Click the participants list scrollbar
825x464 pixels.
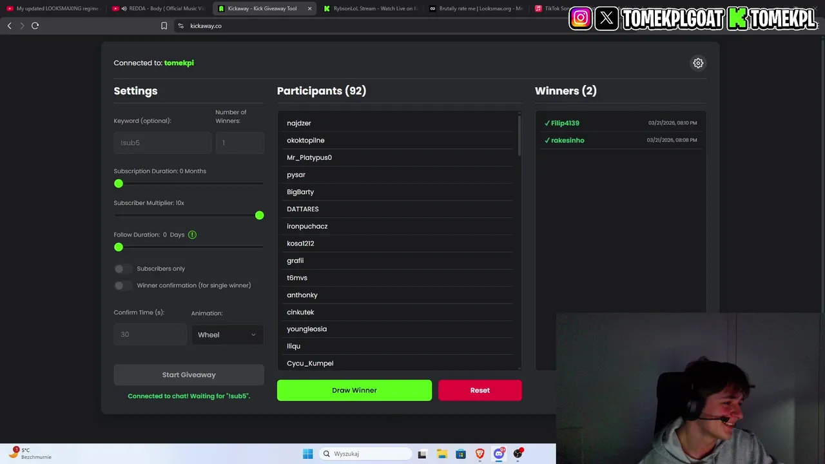[x=519, y=135]
